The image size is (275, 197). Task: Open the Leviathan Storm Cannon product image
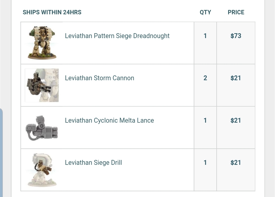click(x=42, y=85)
